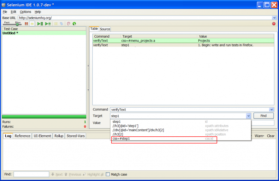The image size is (279, 181).
Task: Play the current test case
Action: click(x=48, y=24)
